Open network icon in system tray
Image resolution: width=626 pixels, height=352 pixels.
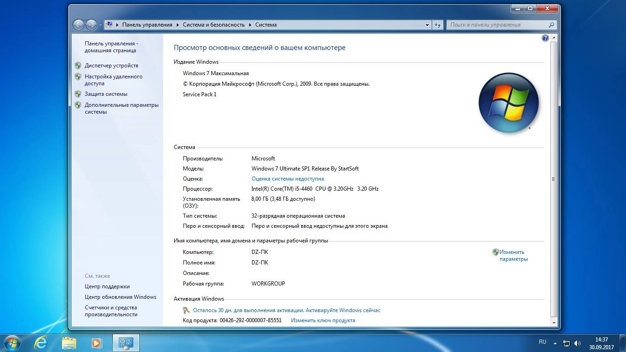pyautogui.click(x=566, y=343)
